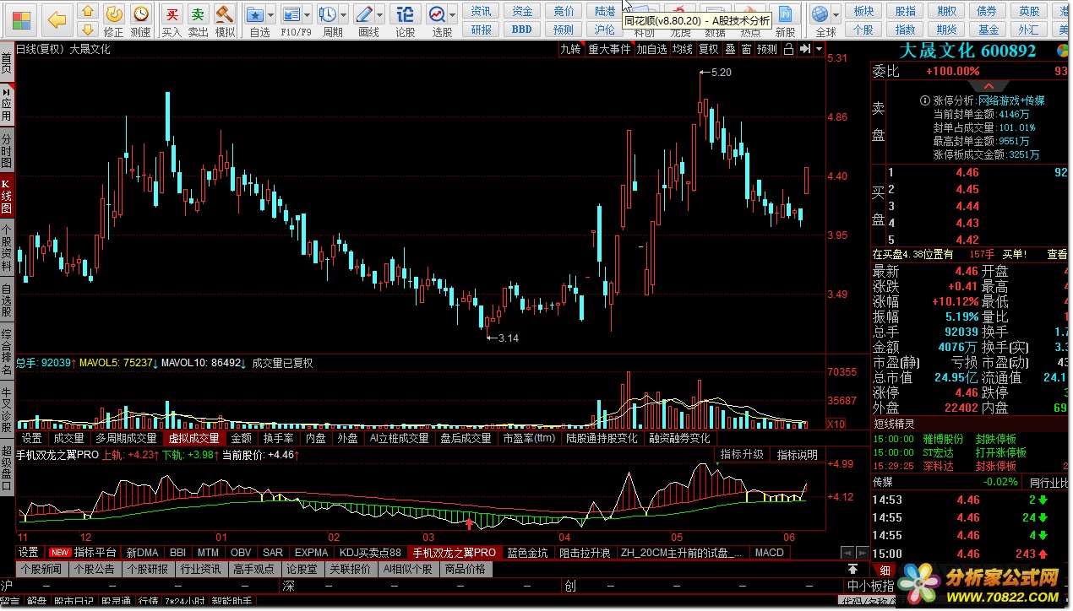Open 网络游戏+传媒 limit-up analysis link
The height and width of the screenshot is (611, 1073).
tap(1011, 100)
